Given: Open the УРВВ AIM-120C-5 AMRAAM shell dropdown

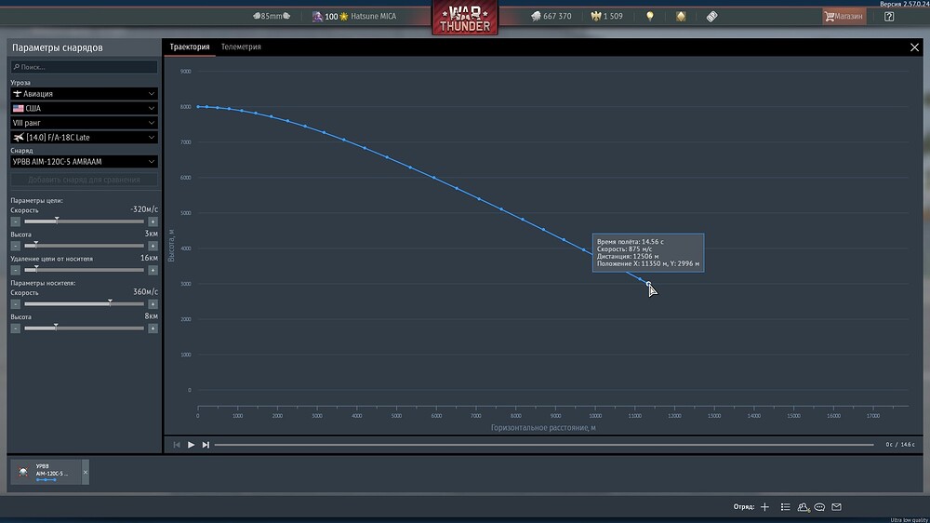Looking at the screenshot, I should click(85, 162).
